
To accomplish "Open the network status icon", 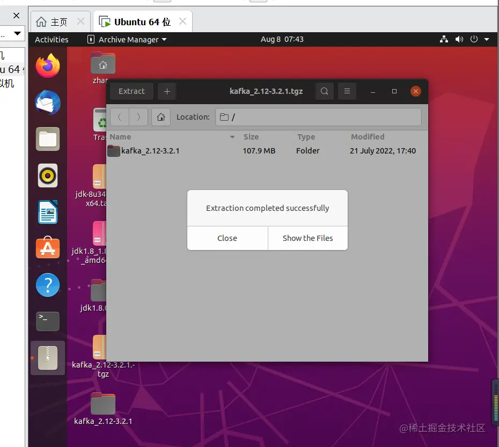I will point(444,39).
